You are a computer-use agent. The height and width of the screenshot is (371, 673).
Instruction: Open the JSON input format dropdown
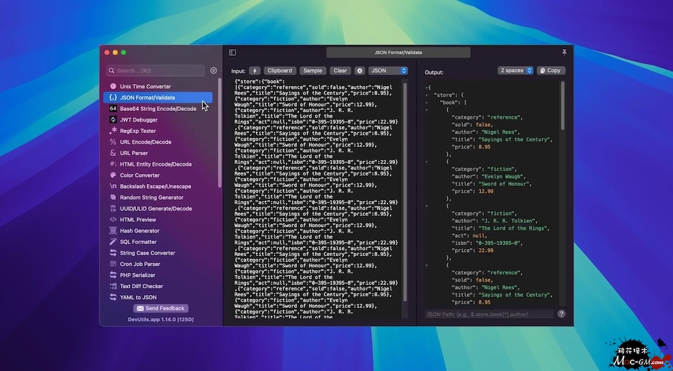click(388, 71)
